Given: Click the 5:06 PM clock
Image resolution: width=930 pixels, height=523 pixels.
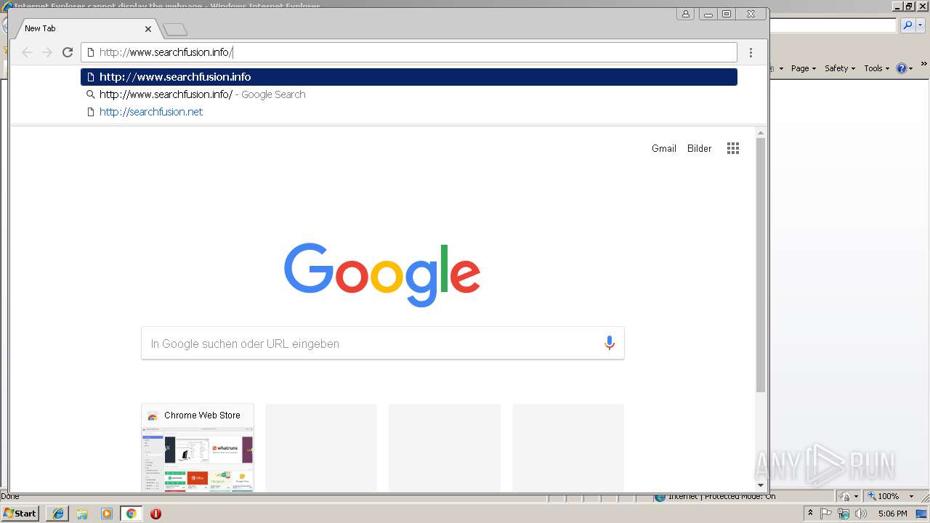Looking at the screenshot, I should [892, 514].
